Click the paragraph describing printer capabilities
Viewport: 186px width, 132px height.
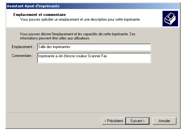coord(77,36)
